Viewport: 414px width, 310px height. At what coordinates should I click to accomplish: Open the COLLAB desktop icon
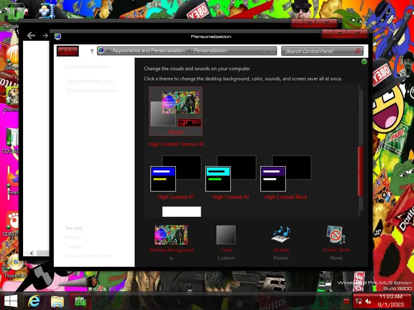(x=11, y=140)
